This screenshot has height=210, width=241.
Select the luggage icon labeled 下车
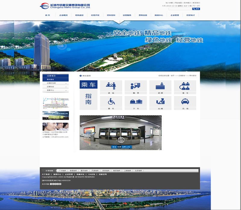(x=136, y=102)
